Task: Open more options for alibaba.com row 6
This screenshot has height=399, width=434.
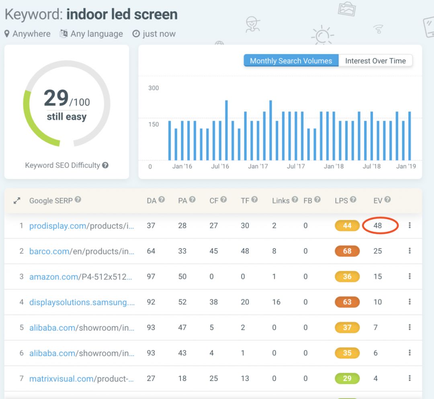Action: coord(409,352)
